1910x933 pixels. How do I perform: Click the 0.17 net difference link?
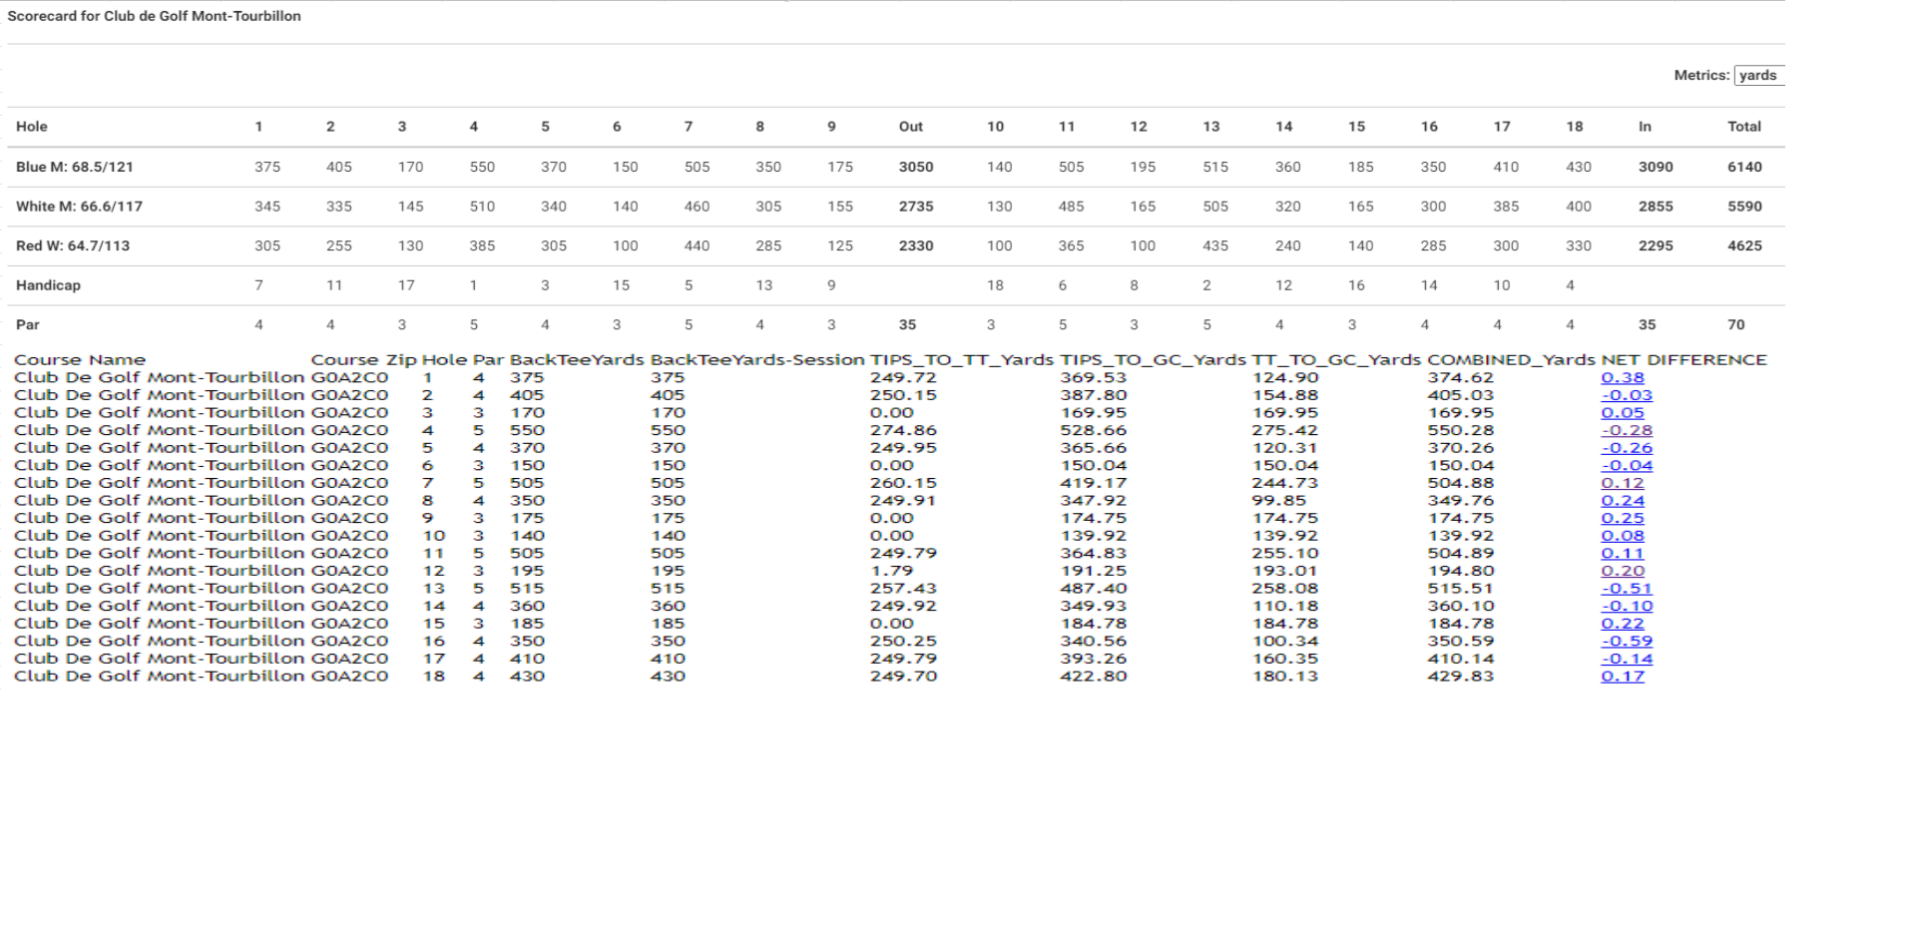1623,677
